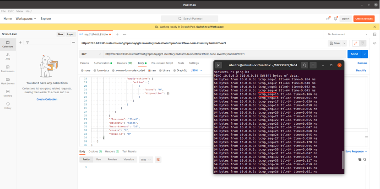Click the pencil edit mode icon

click(x=356, y=43)
